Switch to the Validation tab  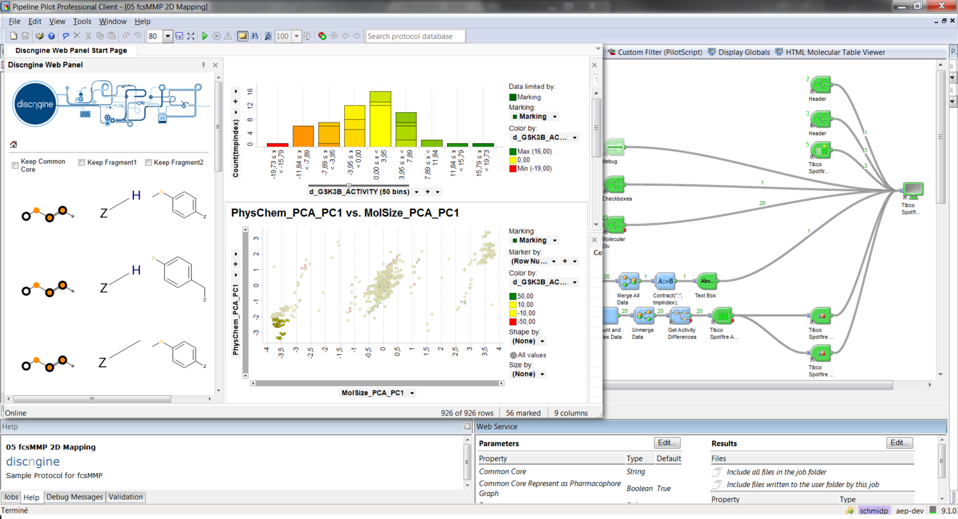click(x=125, y=497)
